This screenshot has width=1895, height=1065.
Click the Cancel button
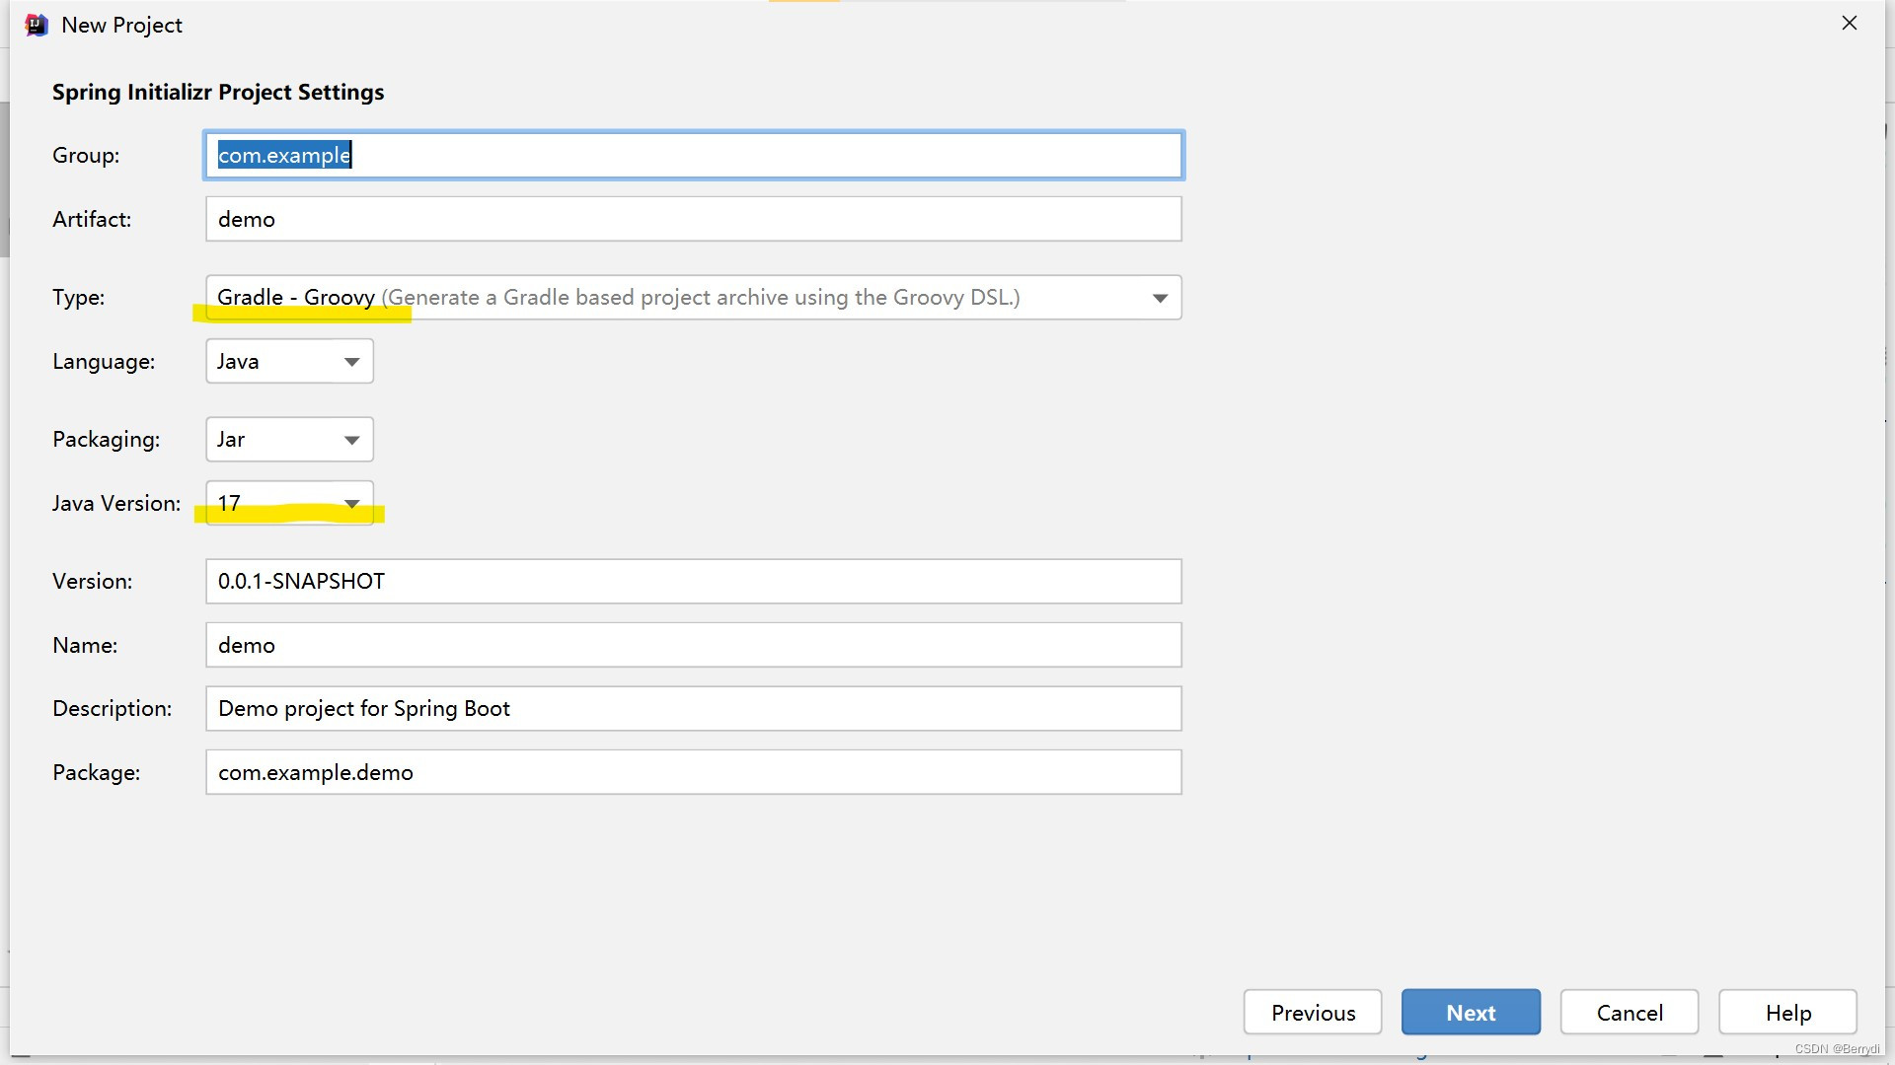[x=1629, y=1013]
